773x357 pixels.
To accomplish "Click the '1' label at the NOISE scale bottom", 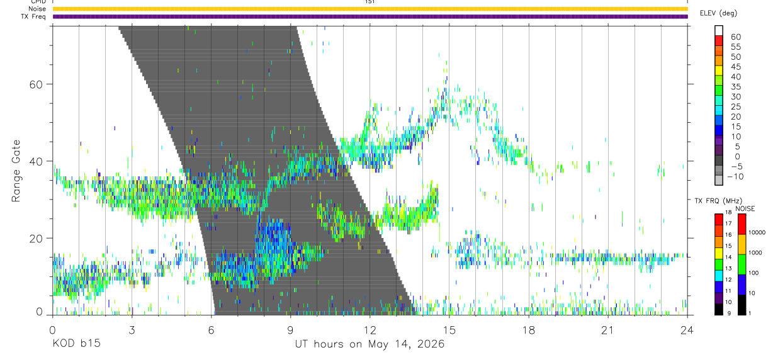I will pyautogui.click(x=750, y=313).
